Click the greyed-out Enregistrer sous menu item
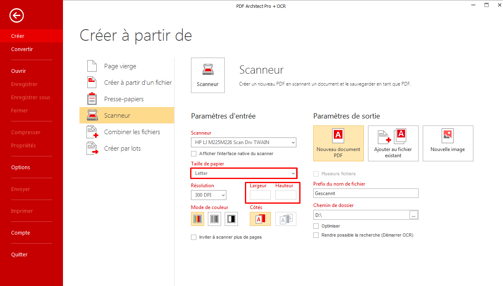 click(31, 97)
